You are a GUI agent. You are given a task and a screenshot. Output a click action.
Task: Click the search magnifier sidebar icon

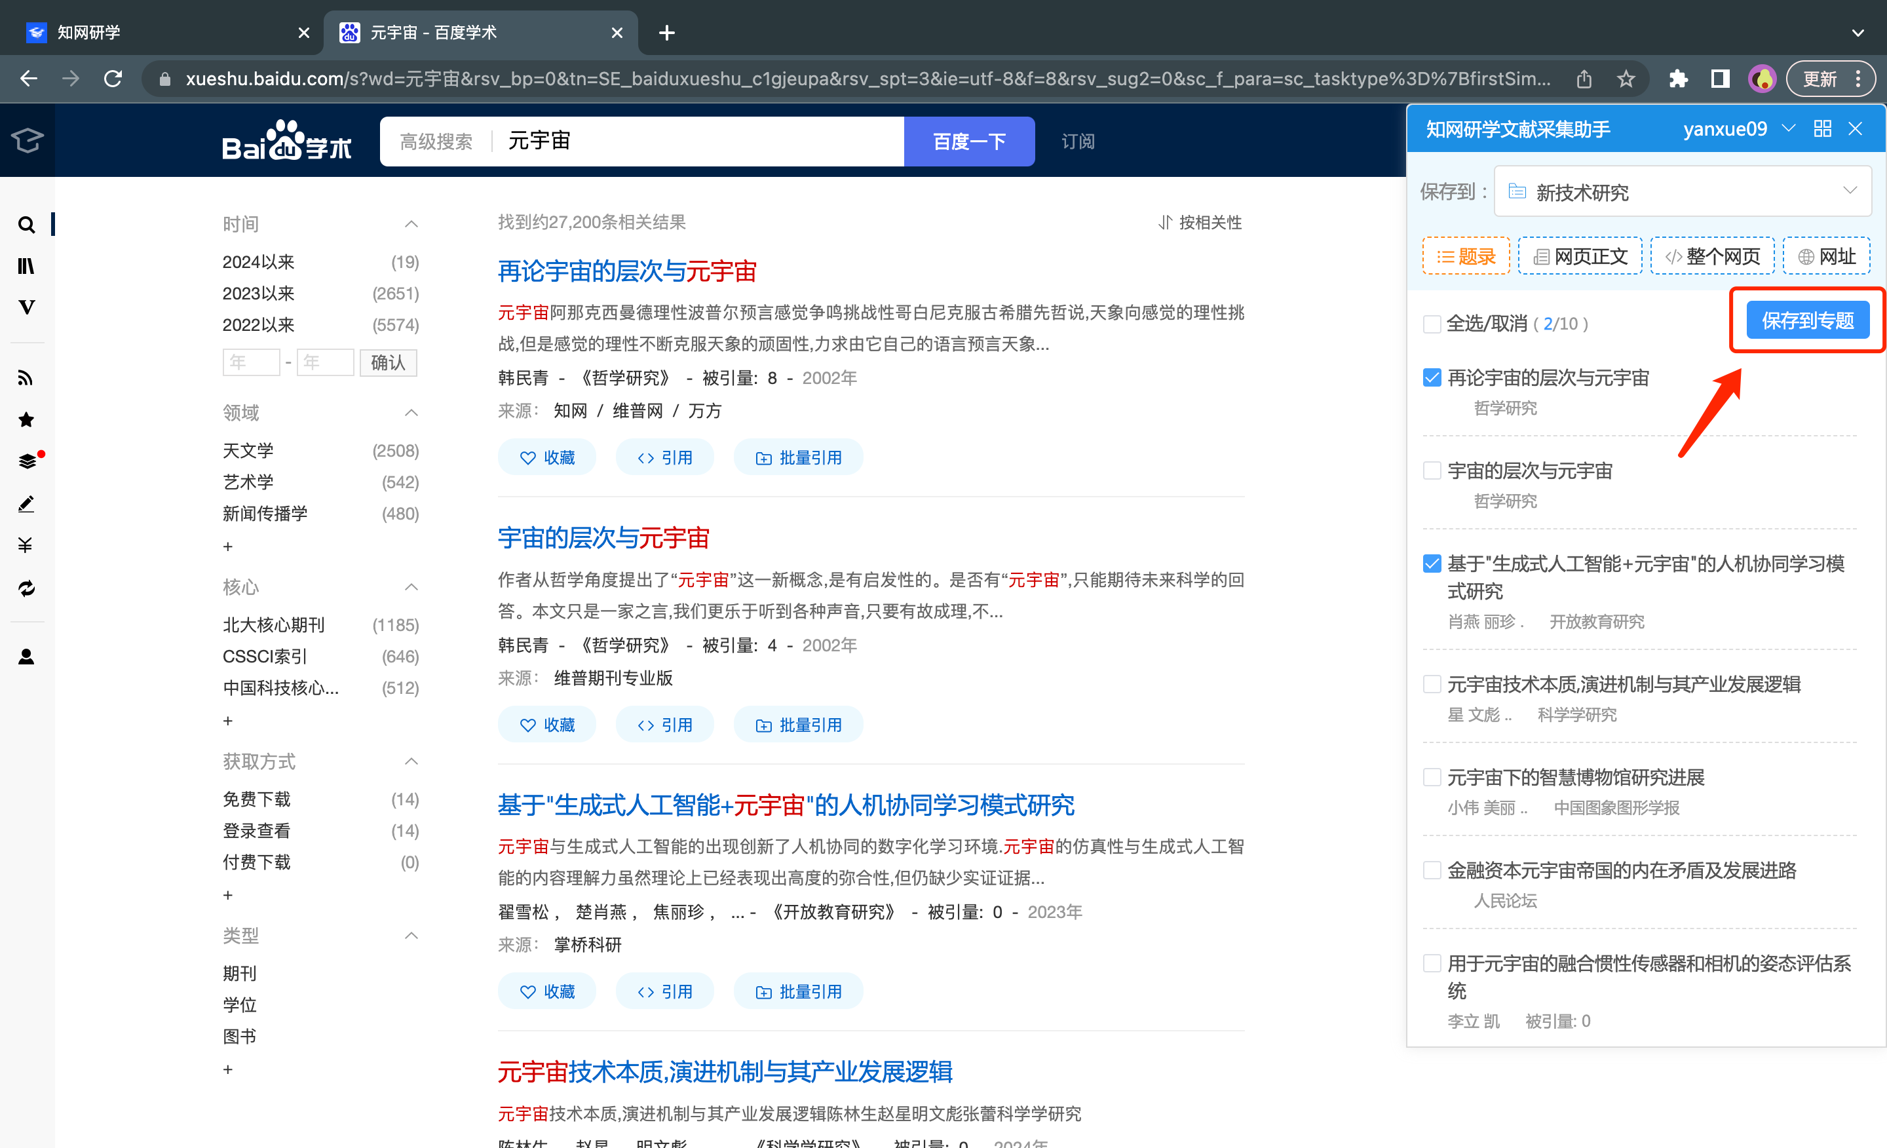tap(26, 224)
